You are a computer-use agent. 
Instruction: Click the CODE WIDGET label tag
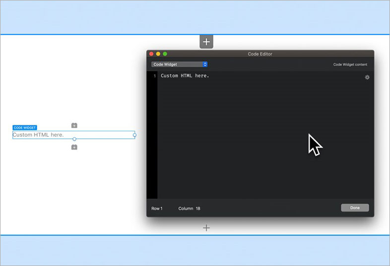[25, 128]
